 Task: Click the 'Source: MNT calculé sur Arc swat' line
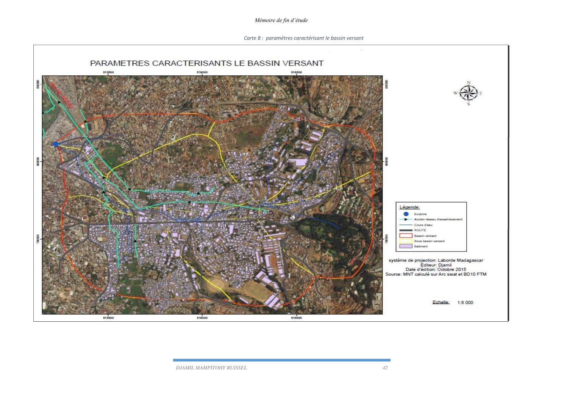point(436,274)
